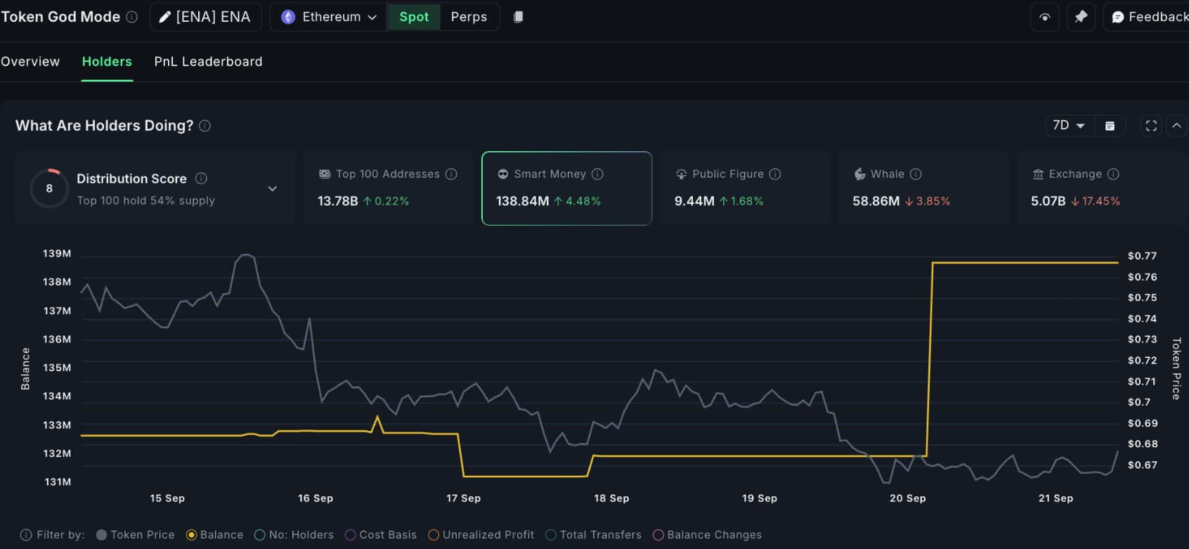
Task: Enable Balance Changes filter
Action: pos(708,535)
